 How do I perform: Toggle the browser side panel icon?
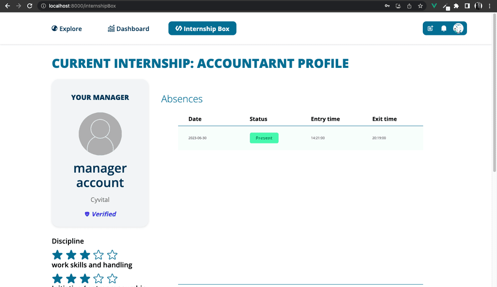point(467,6)
